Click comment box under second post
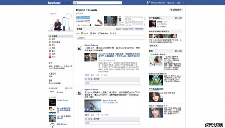 pos(112,123)
